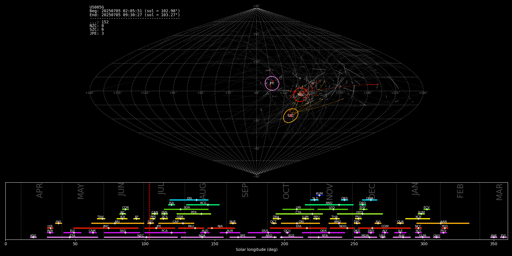Select the HYD shower bar label
Viewport: 512px width, 256px height.
pyautogui.click(x=360, y=212)
